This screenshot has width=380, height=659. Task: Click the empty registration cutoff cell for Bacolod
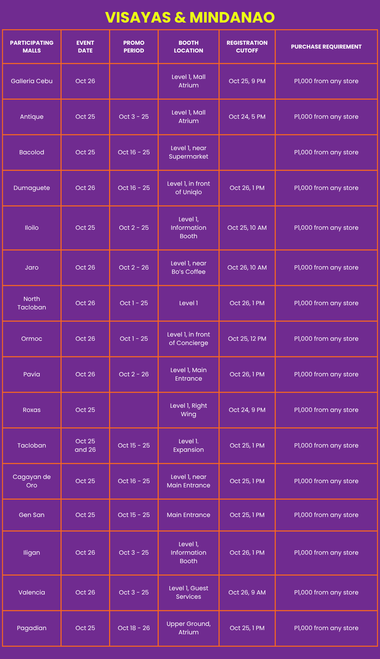247,152
